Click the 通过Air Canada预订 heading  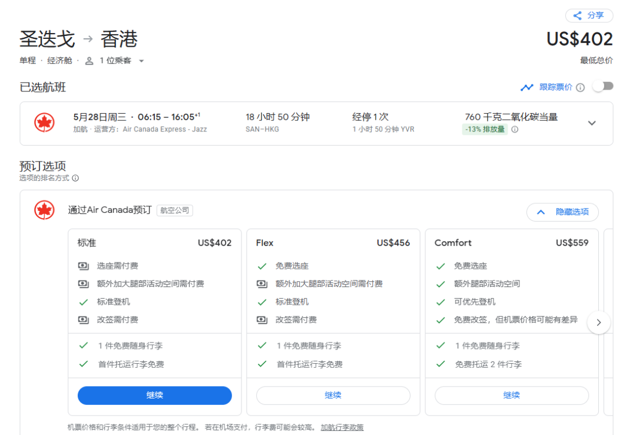[110, 210]
